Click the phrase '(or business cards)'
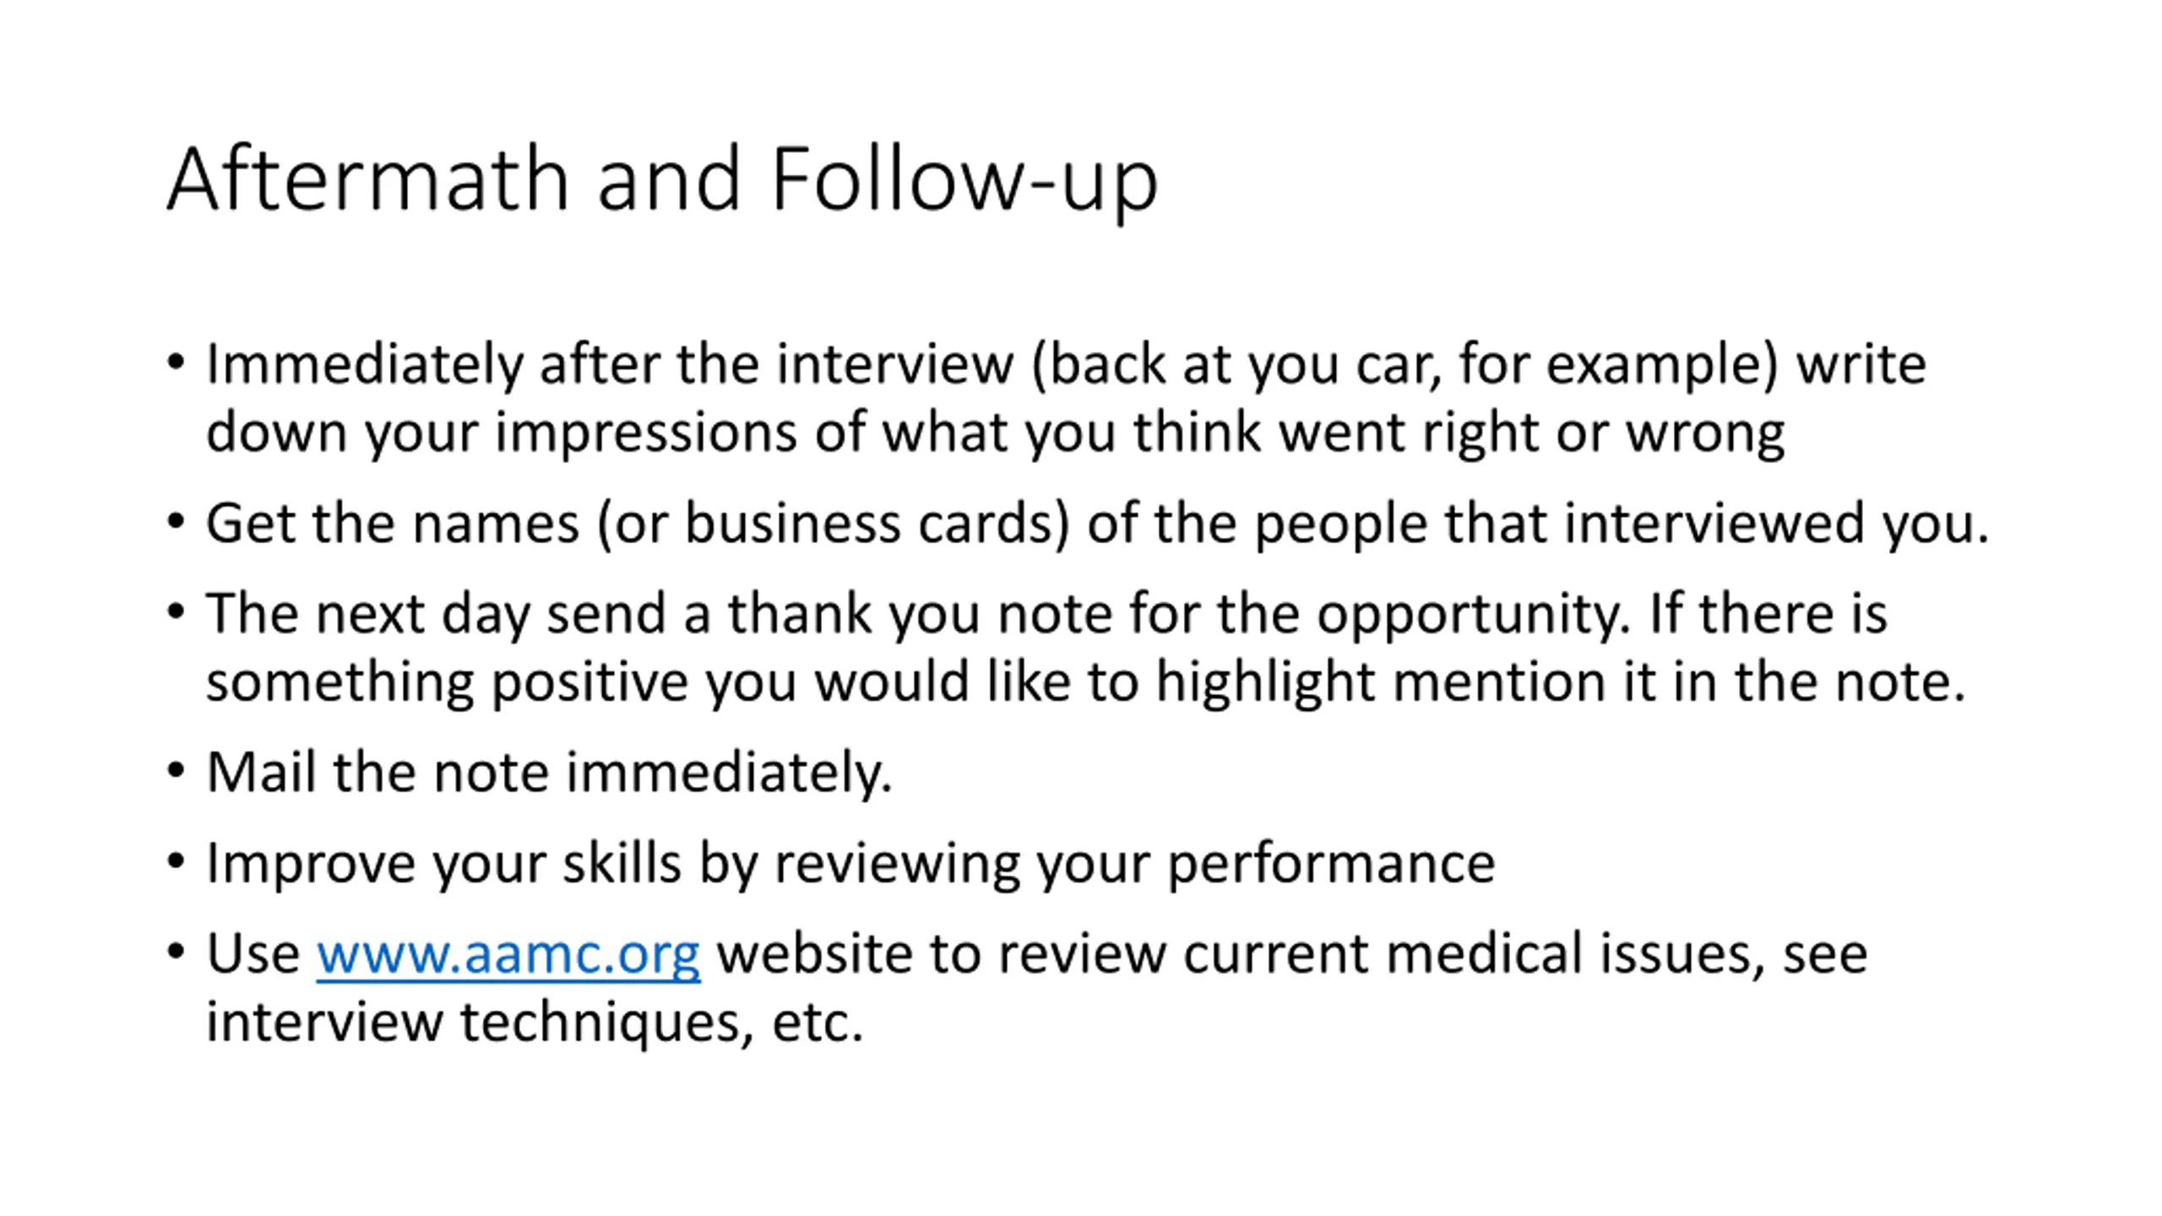The height and width of the screenshot is (1216, 2162). [x=834, y=524]
